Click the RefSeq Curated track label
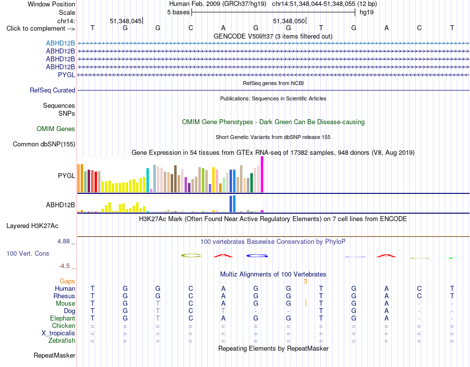 [52, 90]
